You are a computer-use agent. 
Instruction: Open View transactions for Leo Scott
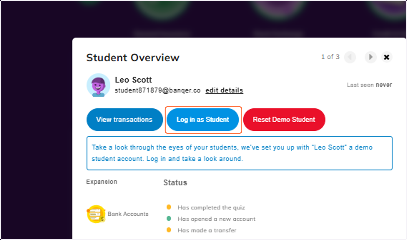[124, 119]
